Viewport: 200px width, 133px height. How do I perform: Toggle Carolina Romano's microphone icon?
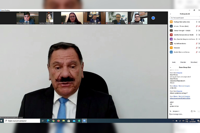coord(197,35)
